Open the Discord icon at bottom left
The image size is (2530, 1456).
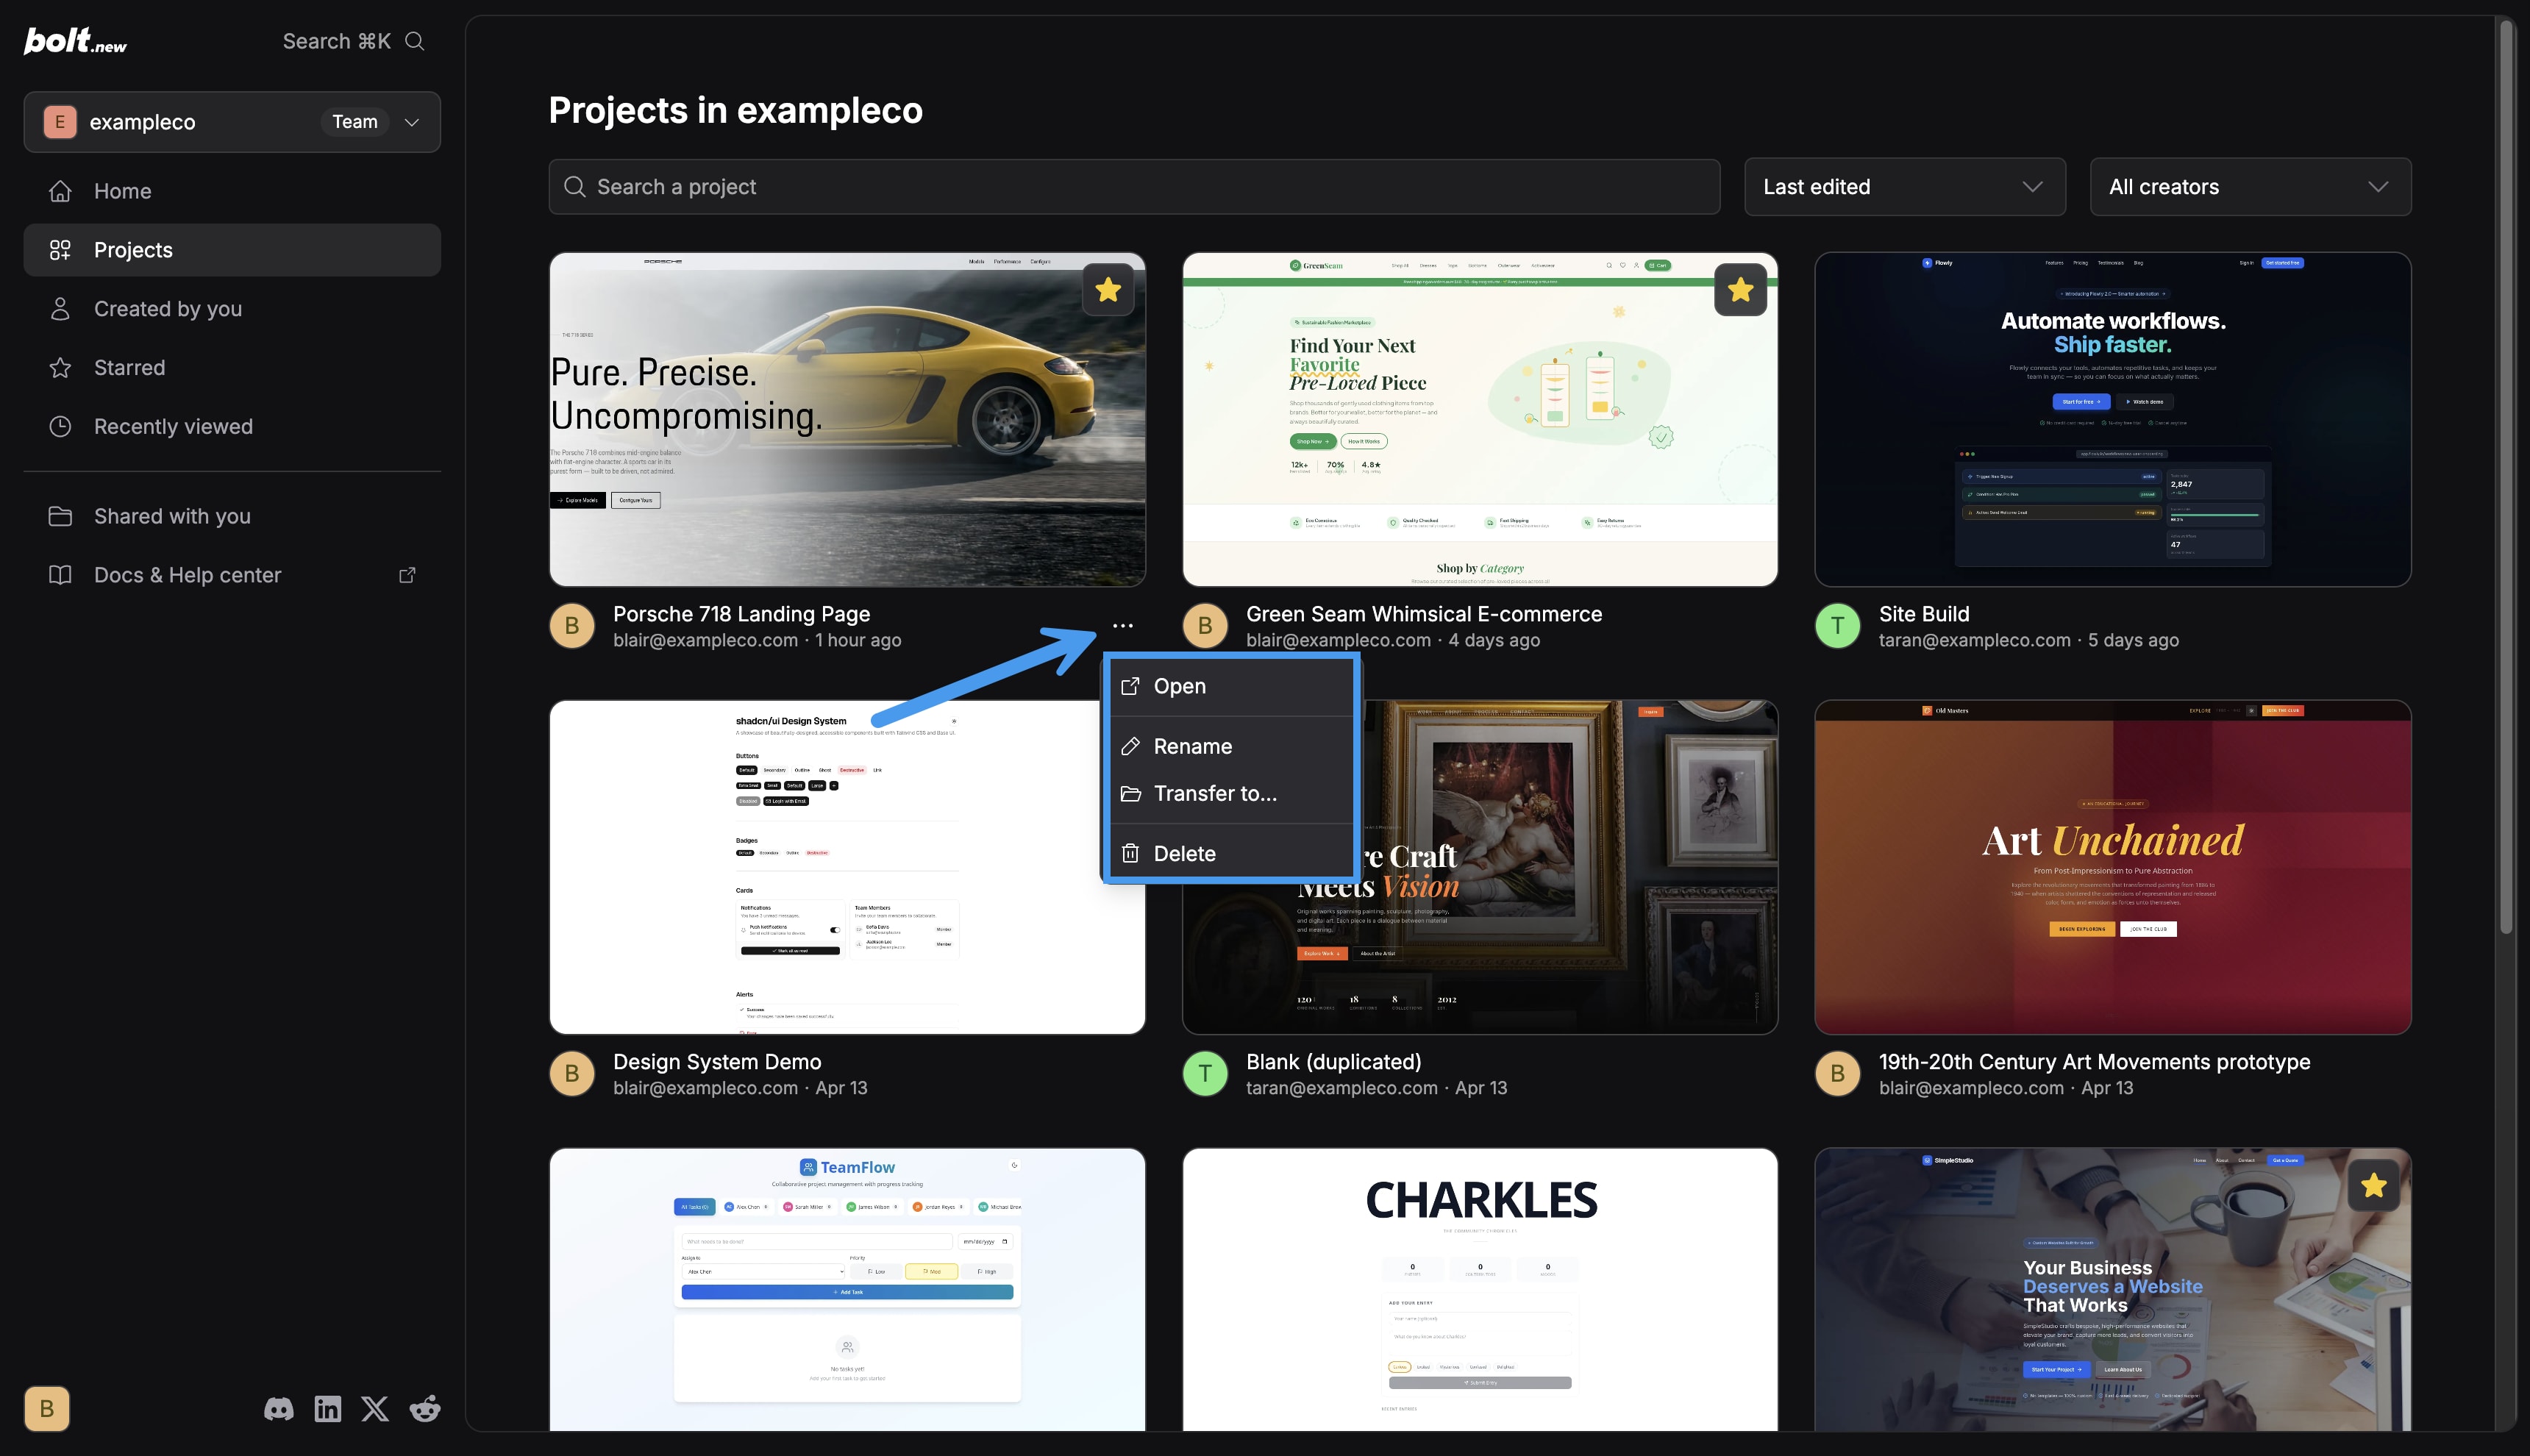pos(279,1408)
